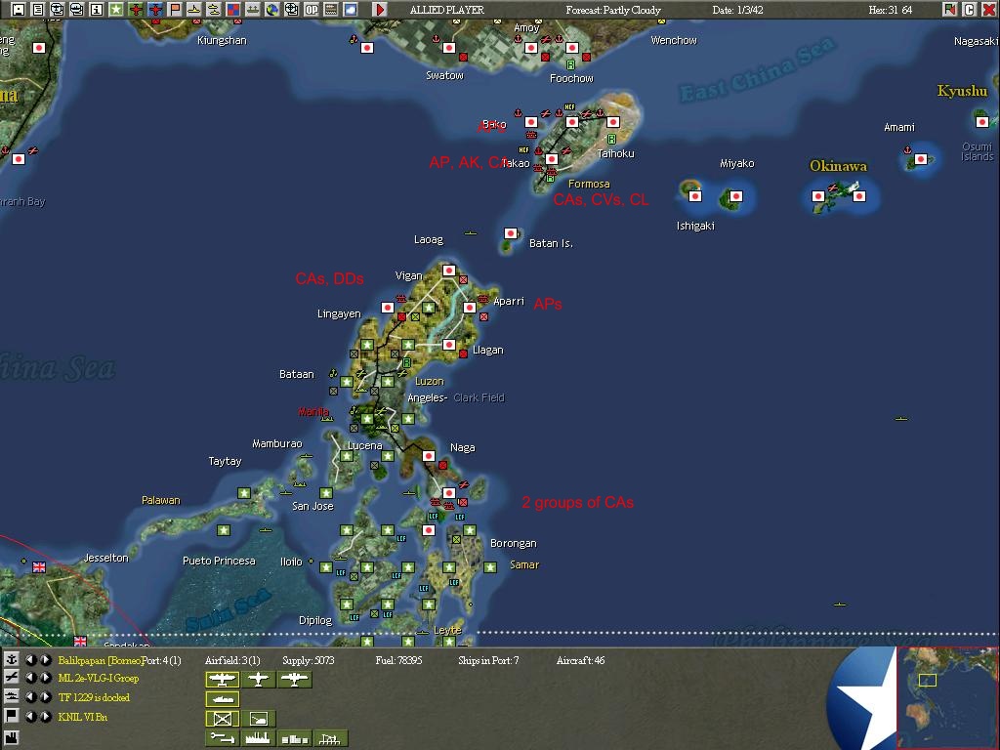Viewport: 1000px width, 750px height.
Task: Click Japanese base flag at Batan Is.
Action: tap(510, 233)
